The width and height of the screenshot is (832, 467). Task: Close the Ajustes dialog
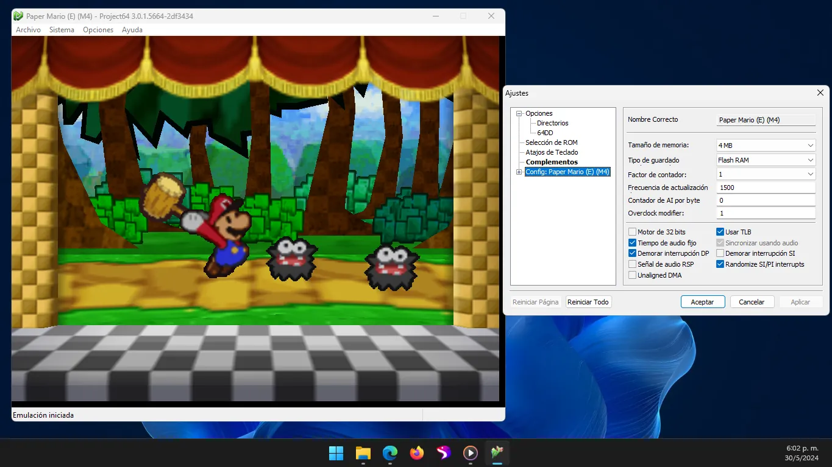click(x=820, y=93)
